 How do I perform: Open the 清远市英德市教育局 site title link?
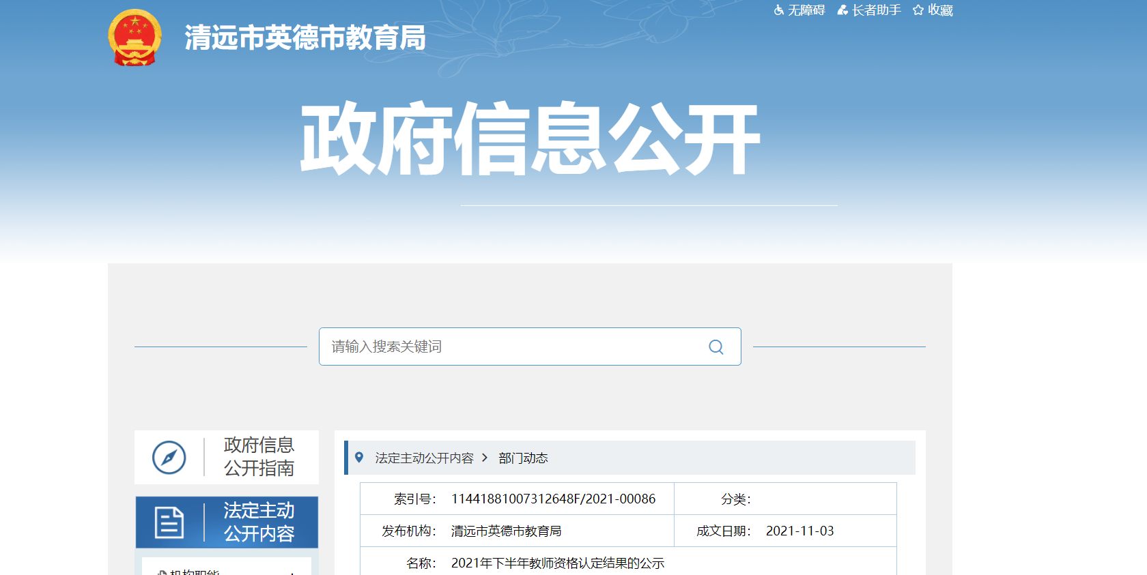click(x=305, y=38)
